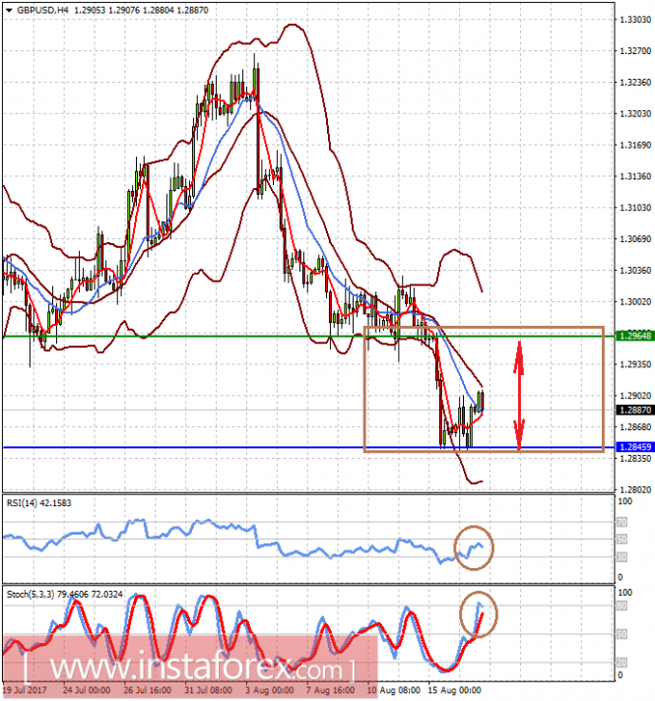Select the 3 Aug 00:00 time label
The width and height of the screenshot is (655, 701).
pos(270,690)
